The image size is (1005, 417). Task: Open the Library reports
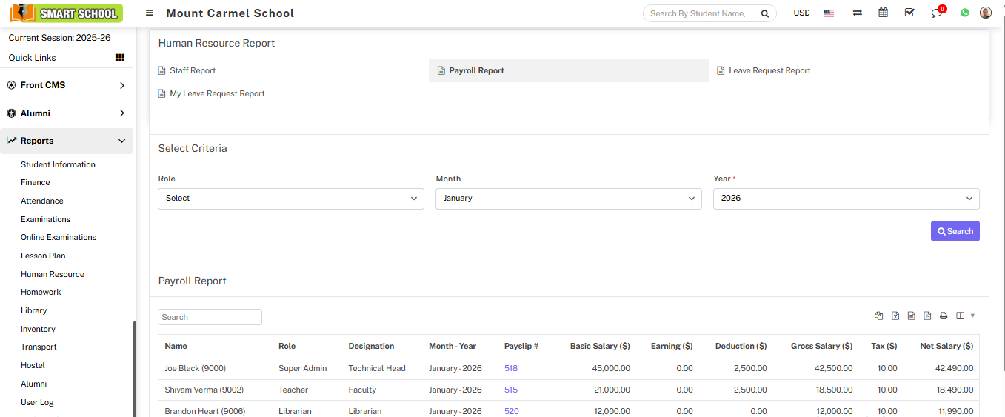[x=34, y=310]
